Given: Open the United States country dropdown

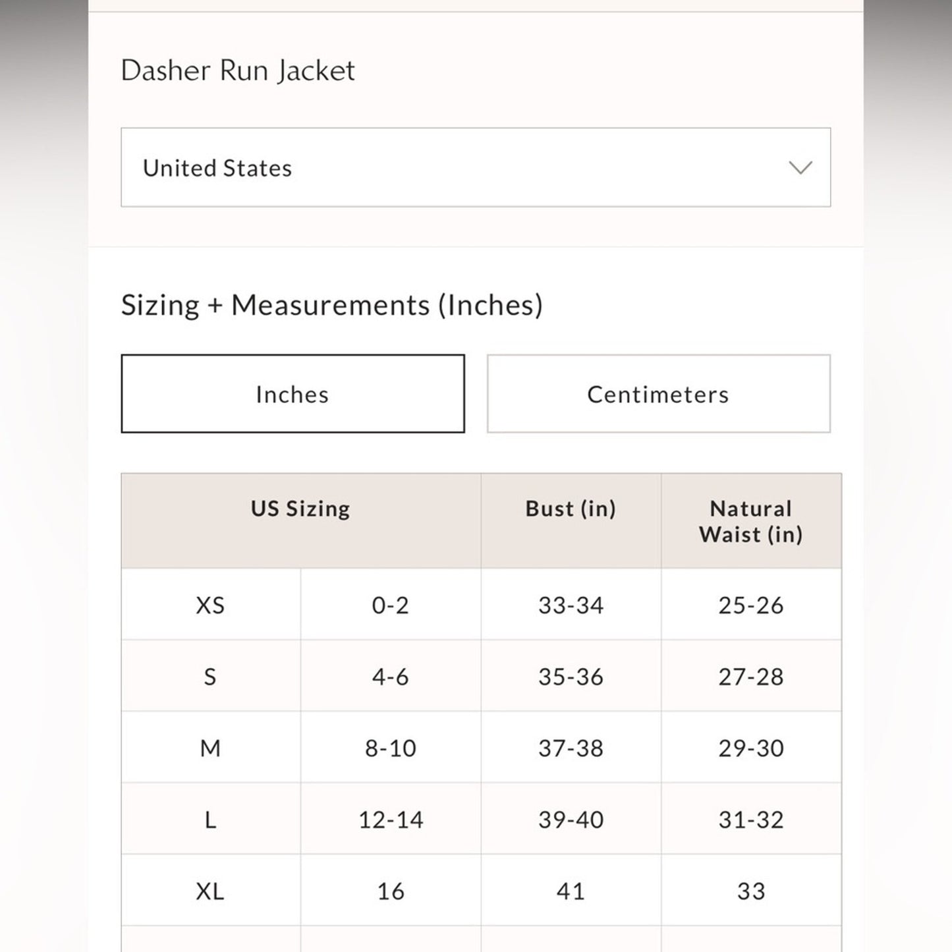Looking at the screenshot, I should pyautogui.click(x=474, y=167).
